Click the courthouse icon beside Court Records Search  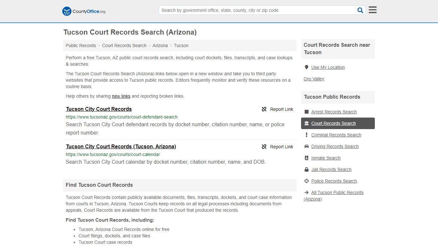click(x=307, y=123)
